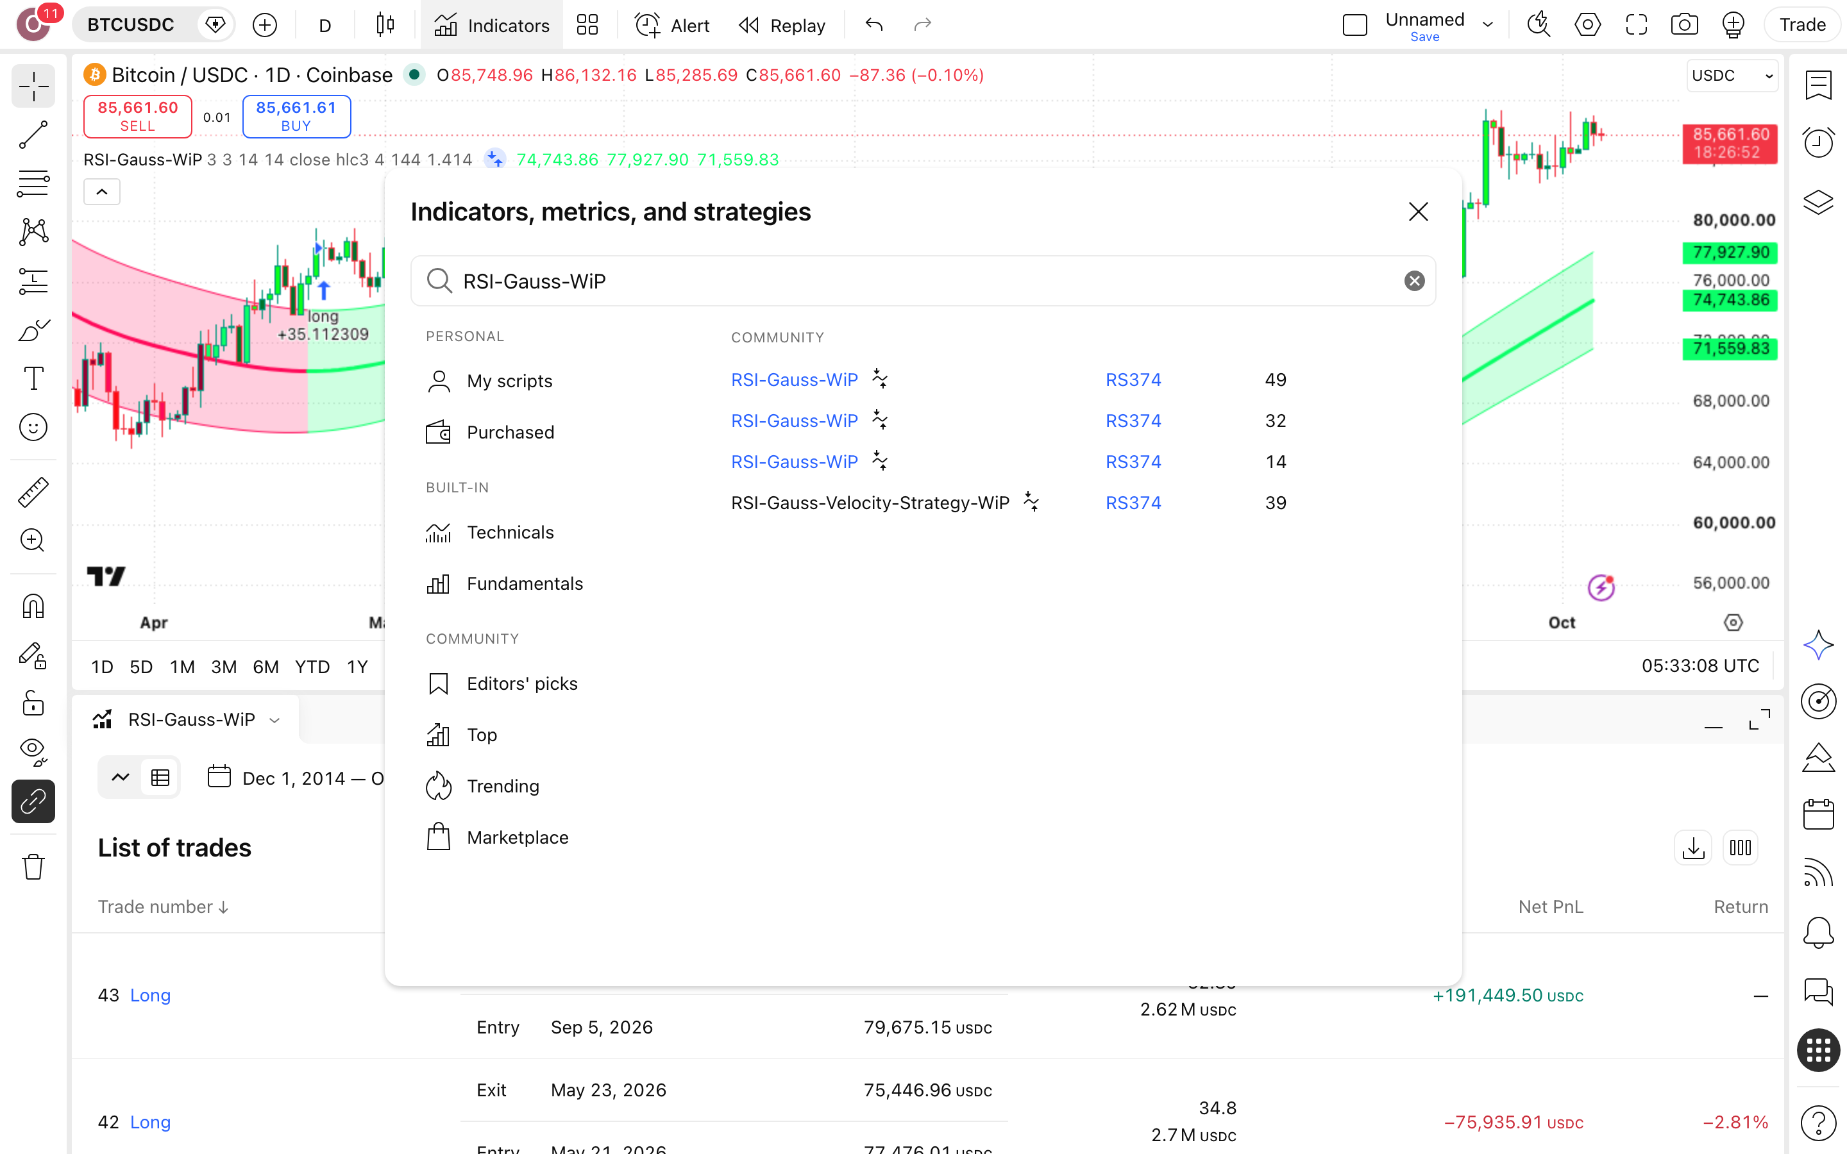Click the SELL 85,661.60 button
Image resolution: width=1847 pixels, height=1154 pixels.
click(x=137, y=116)
